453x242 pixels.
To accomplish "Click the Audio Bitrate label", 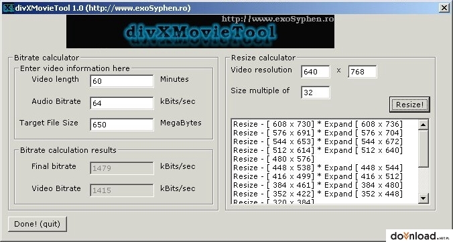I will pyautogui.click(x=56, y=101).
